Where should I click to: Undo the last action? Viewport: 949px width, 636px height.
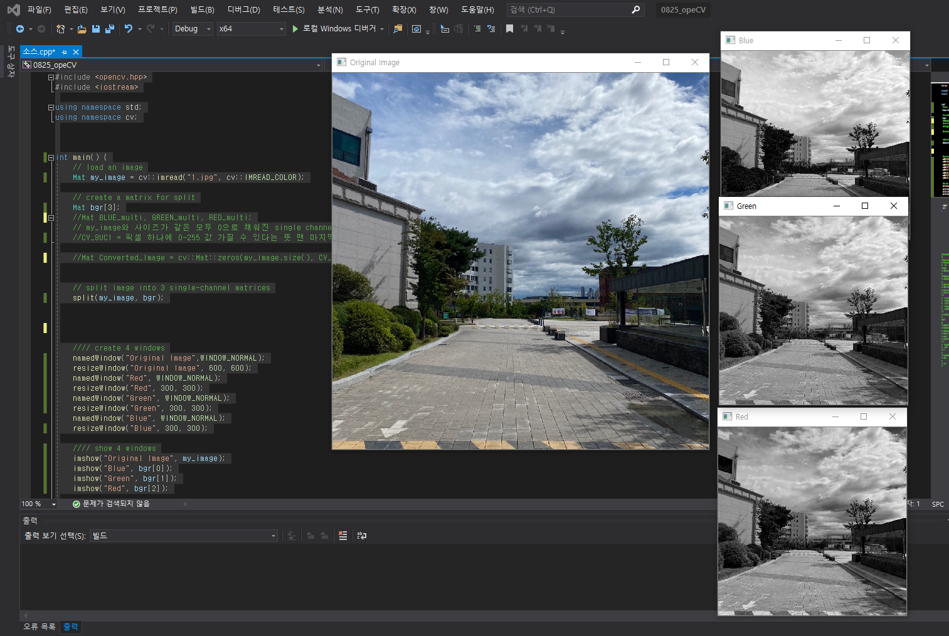[x=129, y=29]
